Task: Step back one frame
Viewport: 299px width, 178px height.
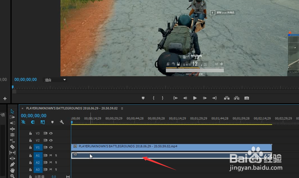Action: 185,98
